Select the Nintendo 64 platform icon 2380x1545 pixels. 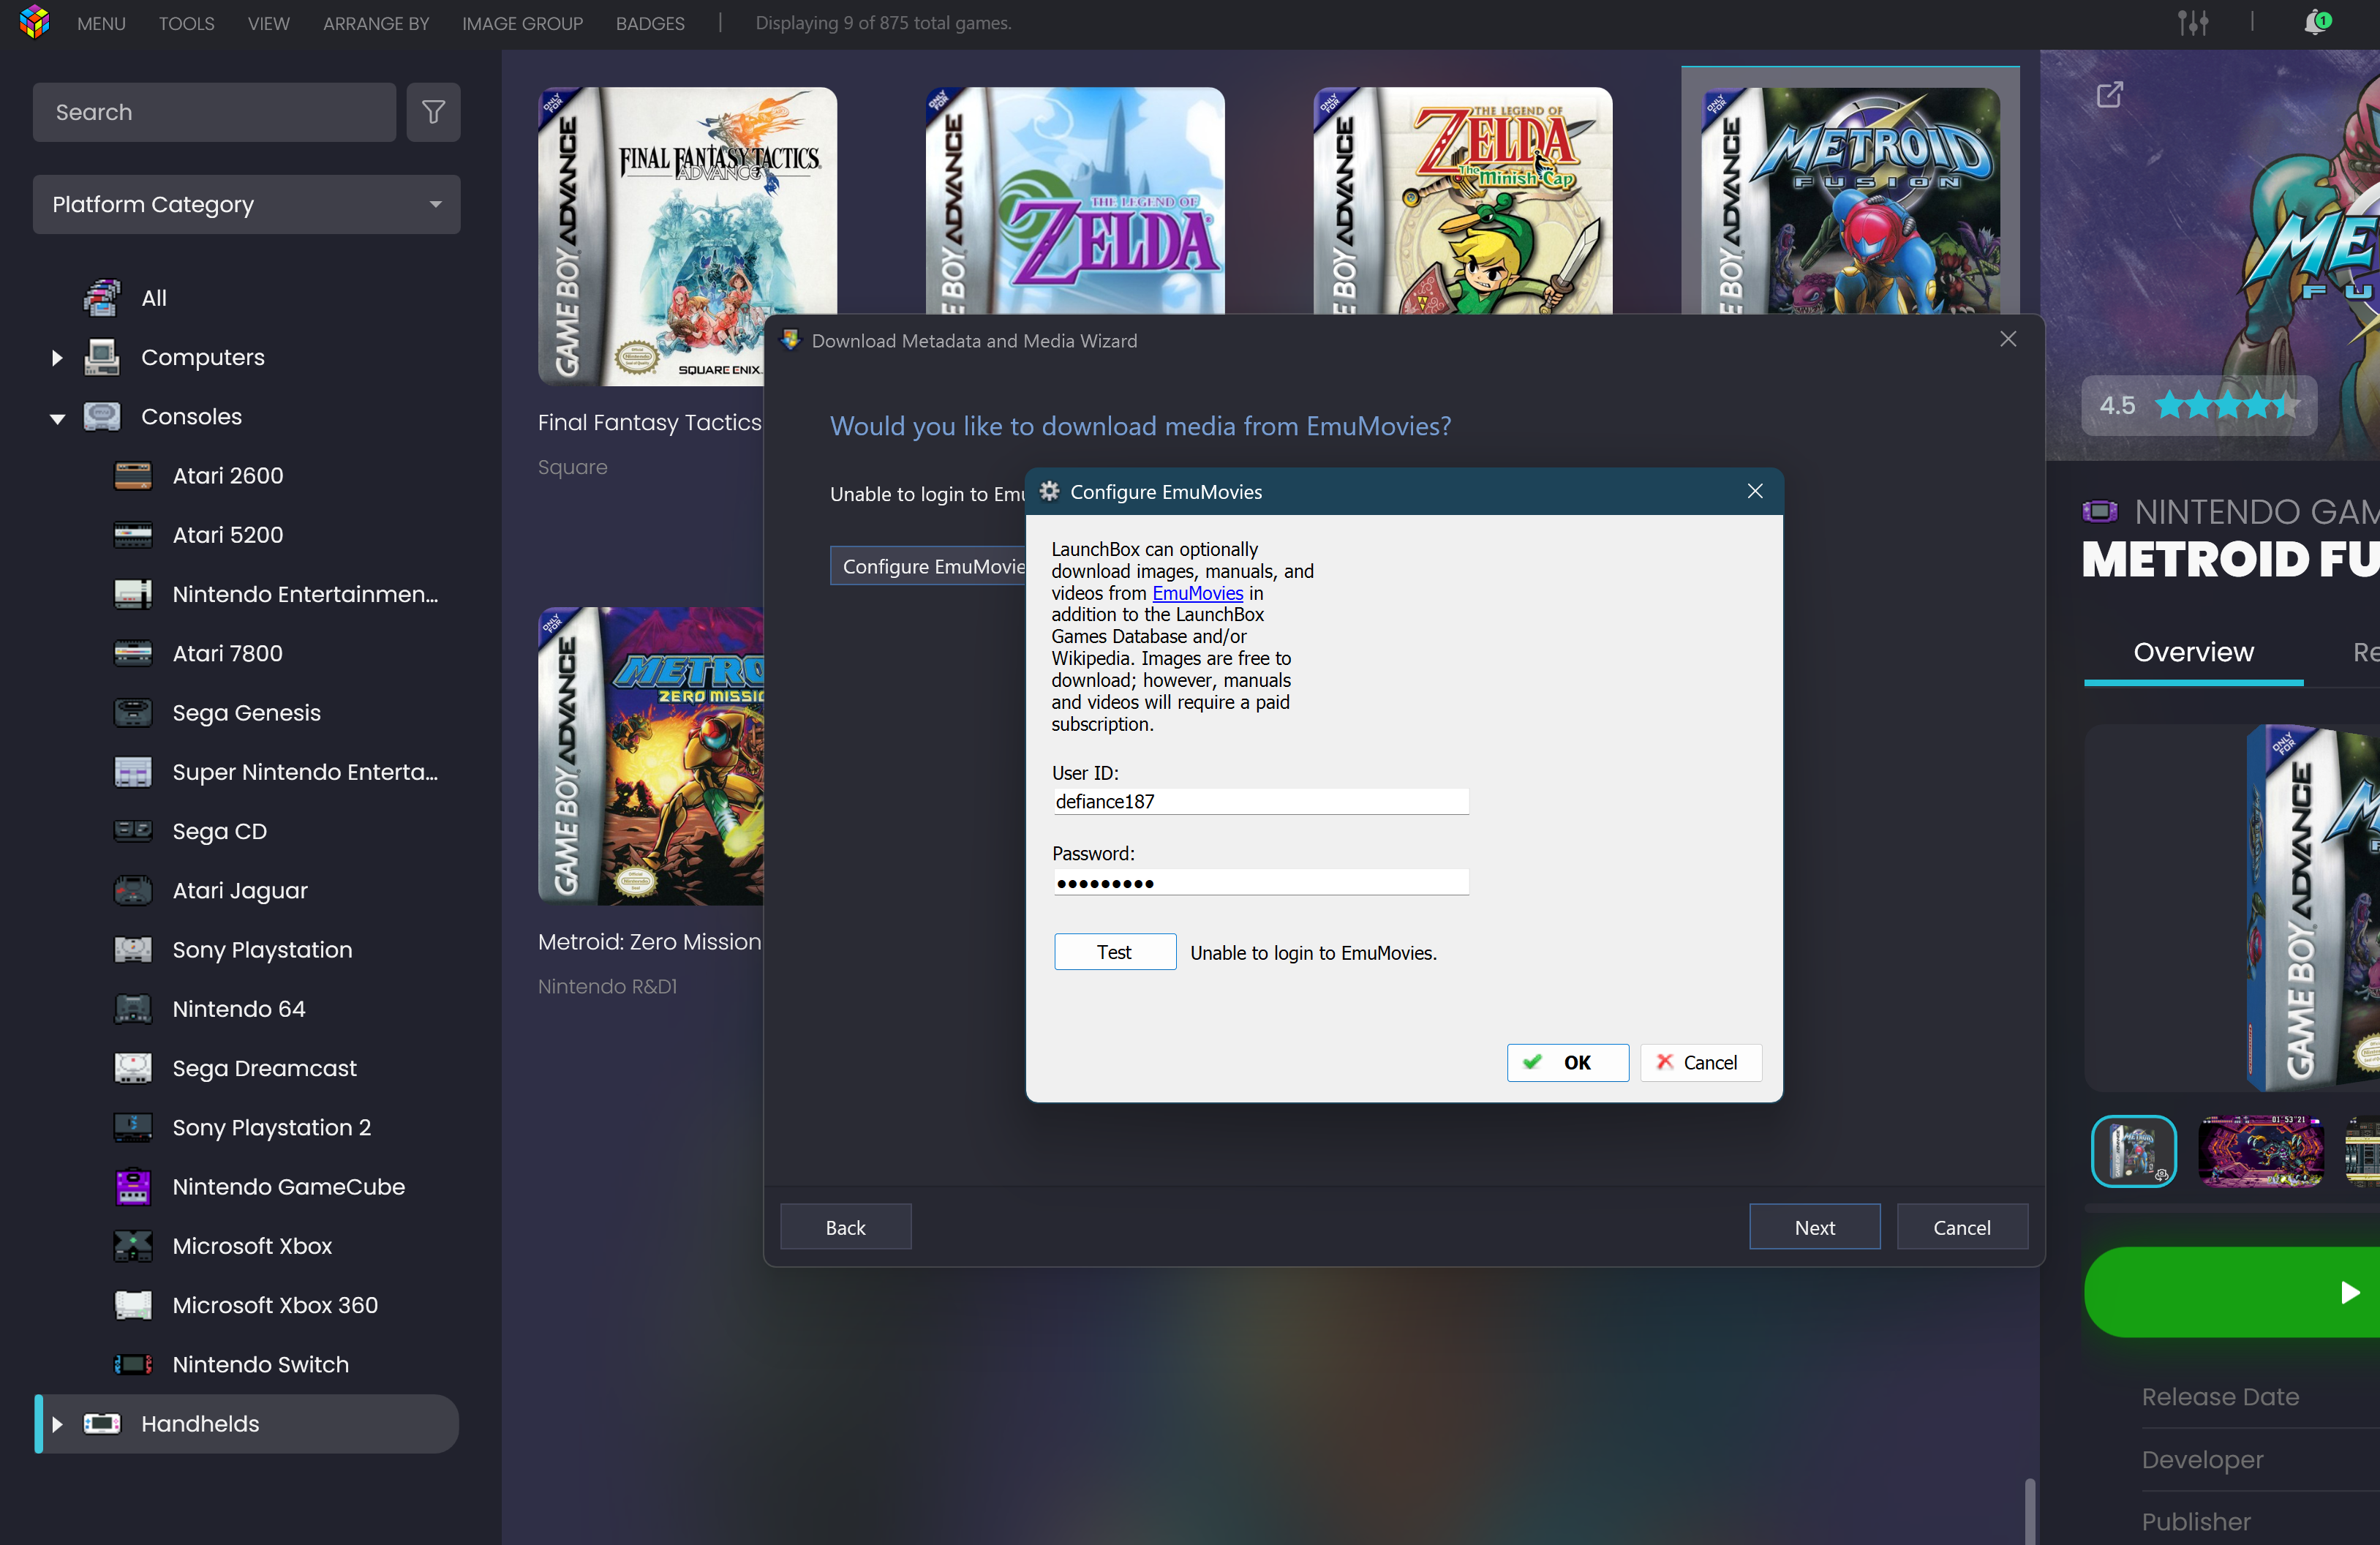(x=132, y=1009)
